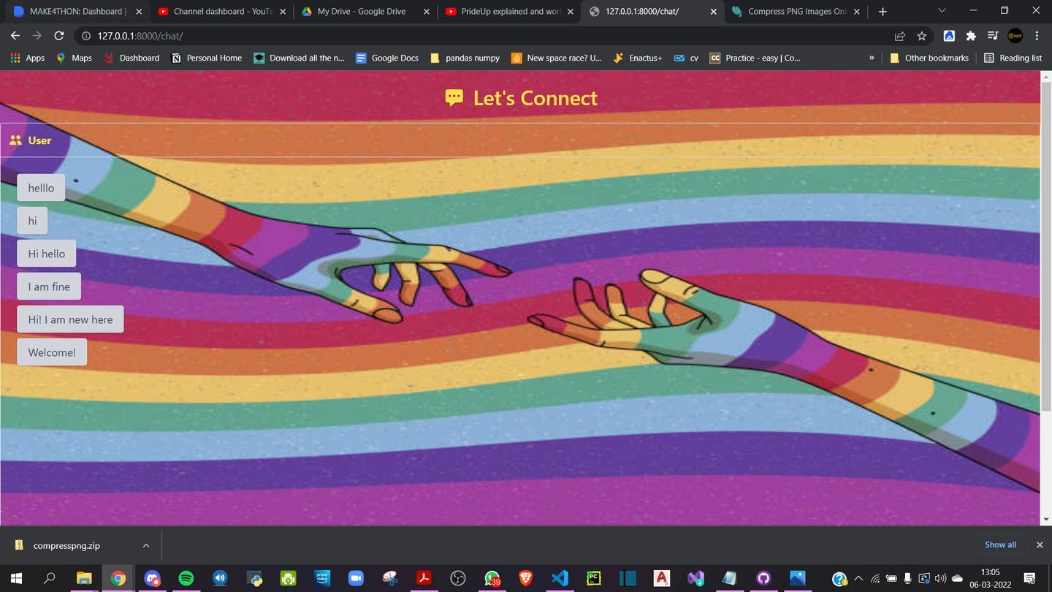Image resolution: width=1052 pixels, height=592 pixels.
Task: Open the Windows Start menu
Action: tap(15, 578)
